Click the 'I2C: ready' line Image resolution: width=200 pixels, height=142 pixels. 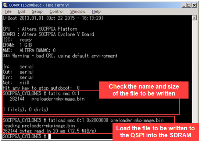17,40
